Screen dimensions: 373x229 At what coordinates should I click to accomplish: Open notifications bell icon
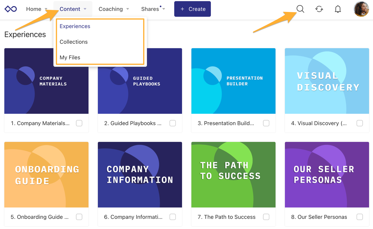(x=338, y=9)
